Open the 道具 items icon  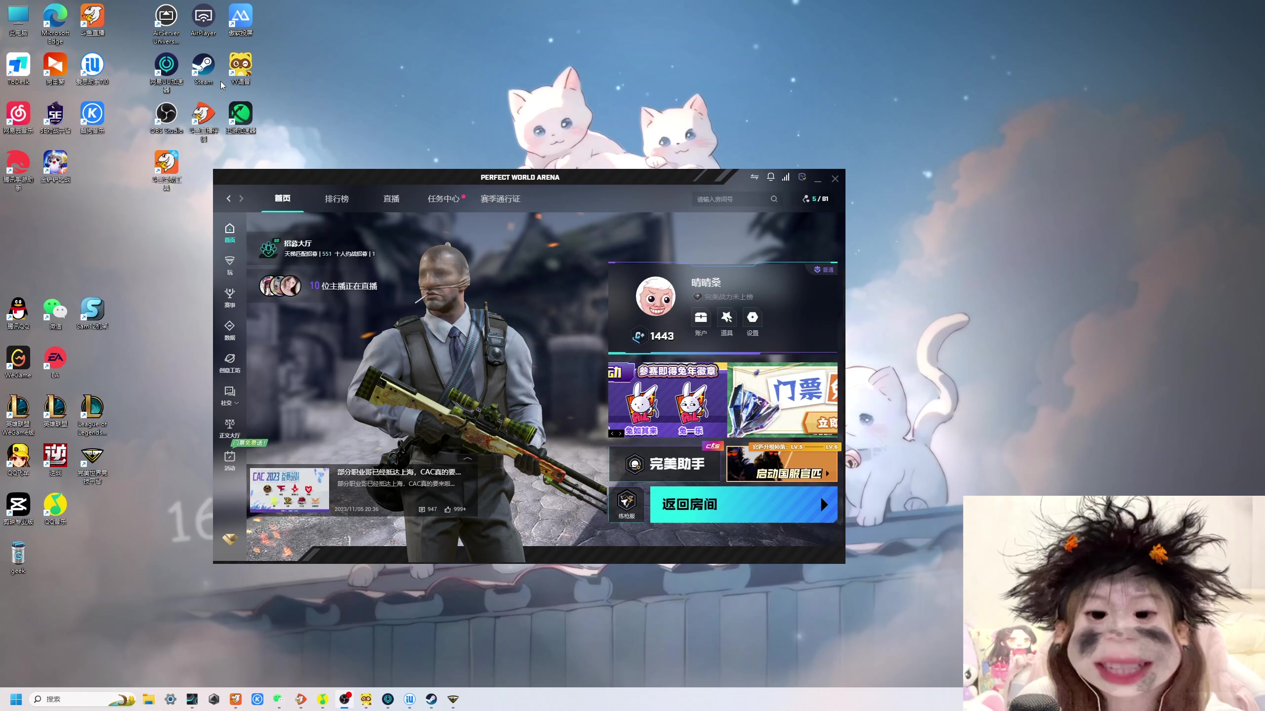coord(726,322)
